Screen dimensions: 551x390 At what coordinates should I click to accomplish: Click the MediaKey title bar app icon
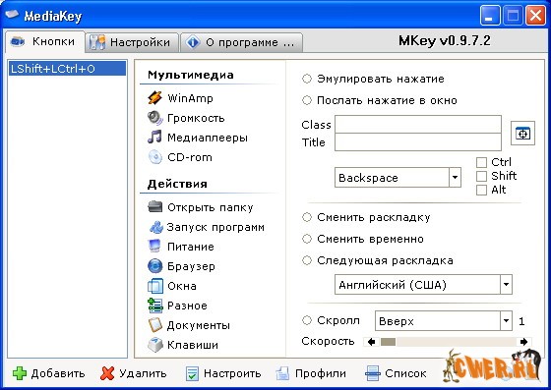pos(12,15)
